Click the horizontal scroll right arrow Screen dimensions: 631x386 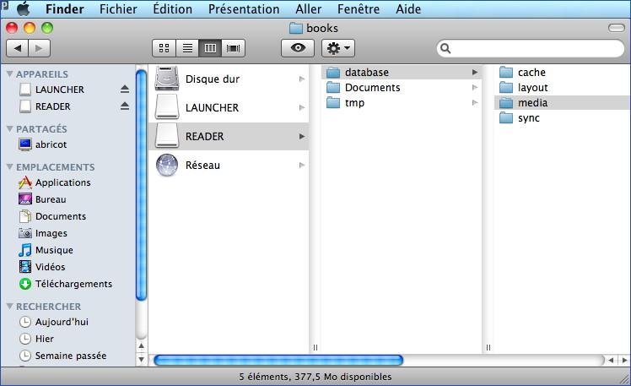(624, 360)
